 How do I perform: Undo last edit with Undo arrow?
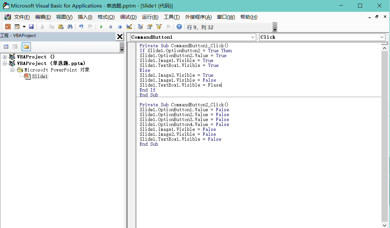coord(81,27)
